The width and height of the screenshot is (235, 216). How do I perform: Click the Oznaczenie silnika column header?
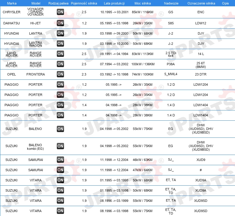pyautogui.click(x=201, y=3)
